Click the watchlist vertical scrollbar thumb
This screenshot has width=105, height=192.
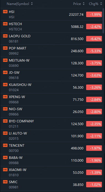103,21
